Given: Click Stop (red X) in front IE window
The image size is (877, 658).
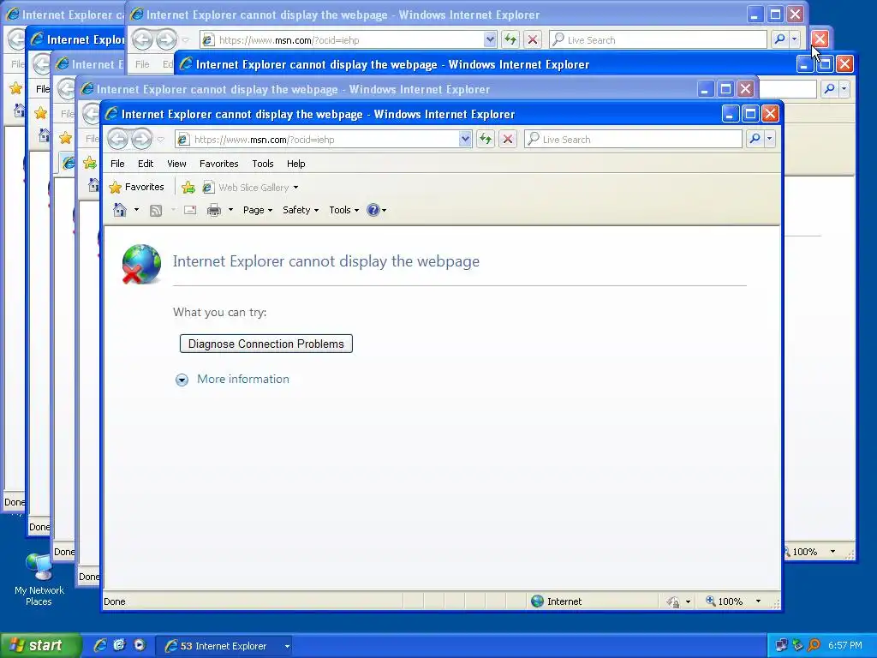Looking at the screenshot, I should tap(507, 139).
